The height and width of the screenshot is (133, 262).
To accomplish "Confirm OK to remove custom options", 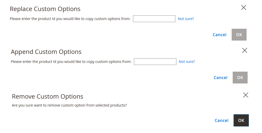I will click(241, 120).
